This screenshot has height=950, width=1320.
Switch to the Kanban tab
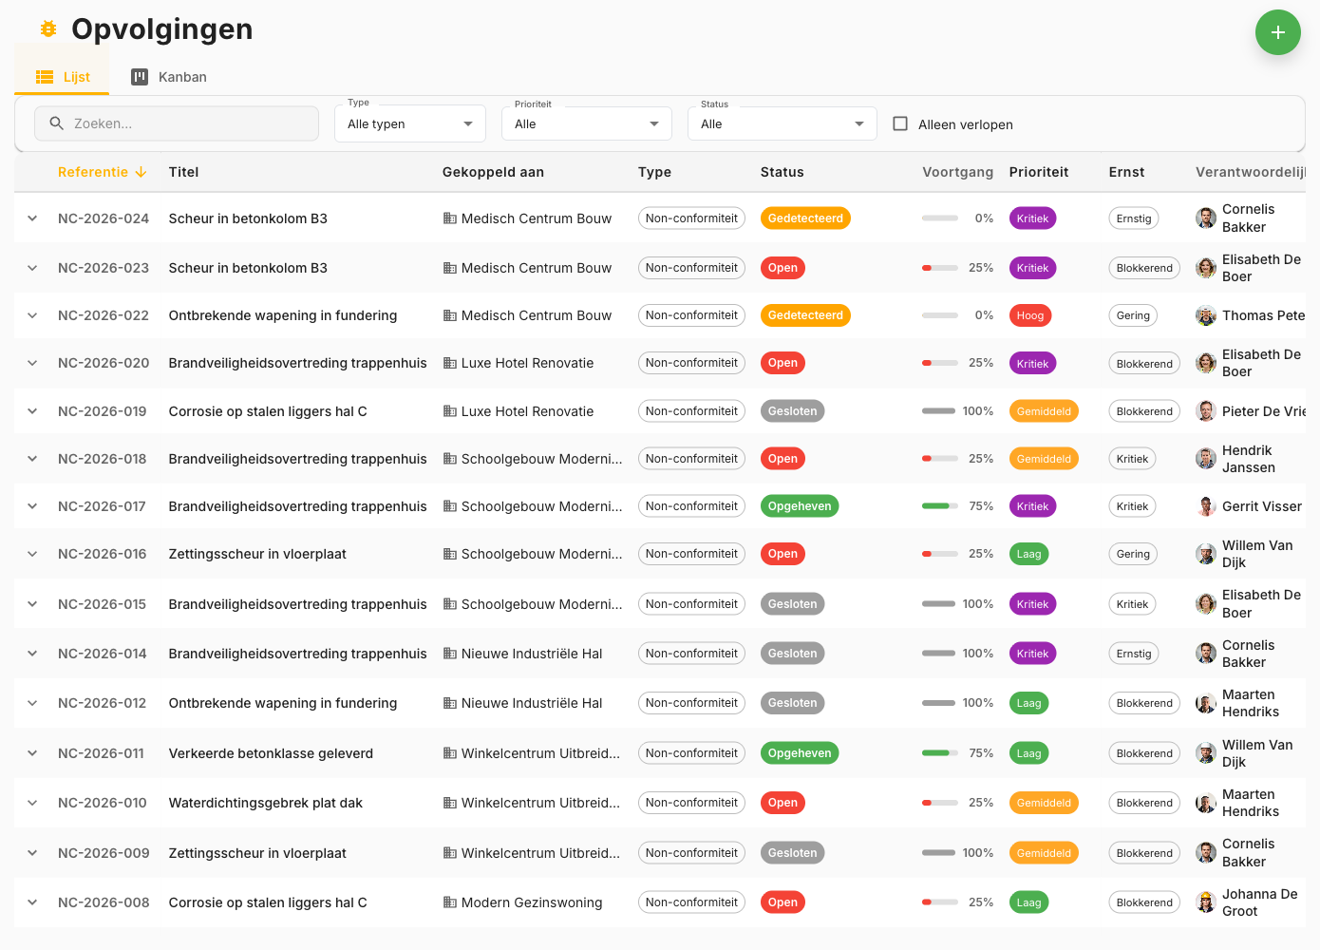click(x=169, y=77)
